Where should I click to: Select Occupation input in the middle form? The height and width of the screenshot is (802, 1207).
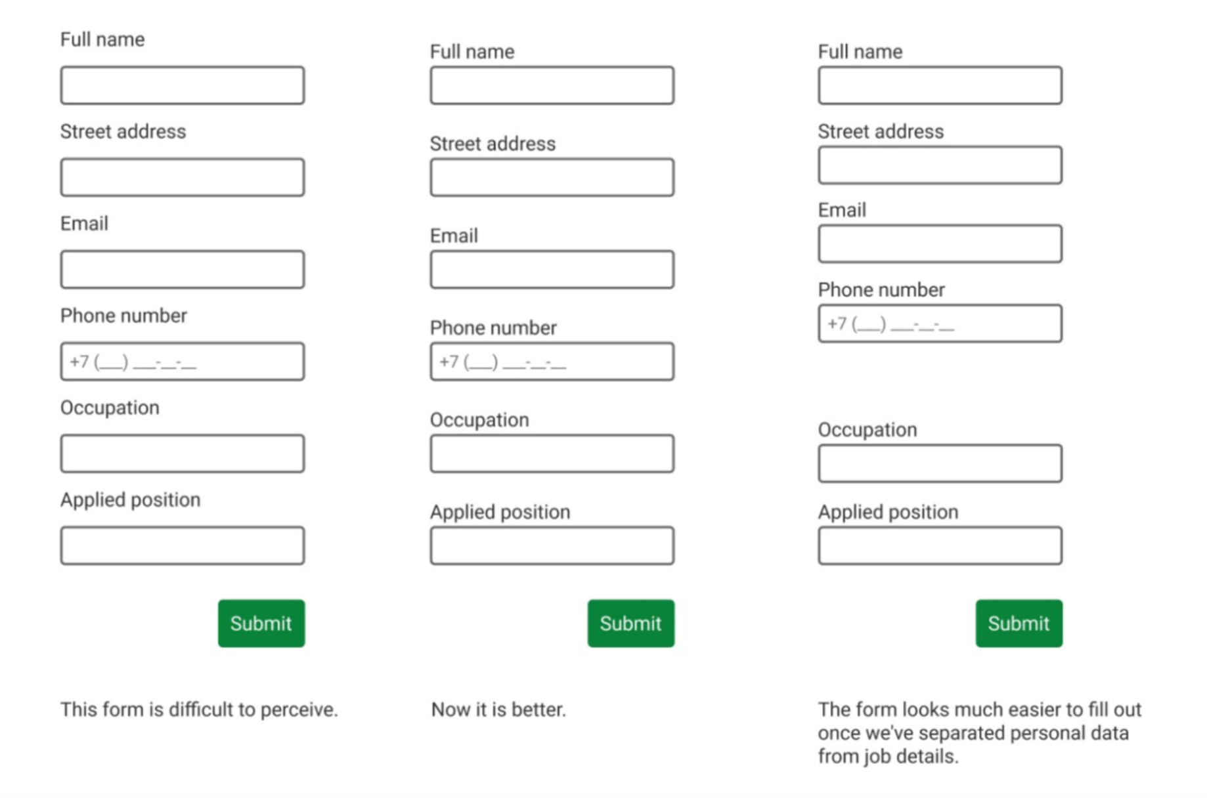tap(552, 454)
